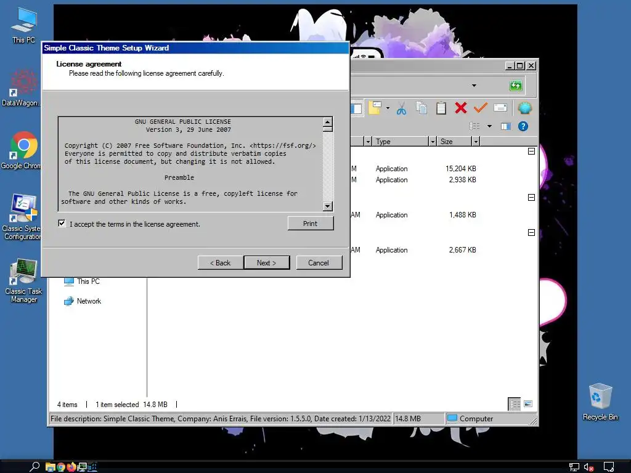Viewport: 631px width, 473px height.
Task: Click the orange checkmark Properties icon
Action: [x=481, y=108]
